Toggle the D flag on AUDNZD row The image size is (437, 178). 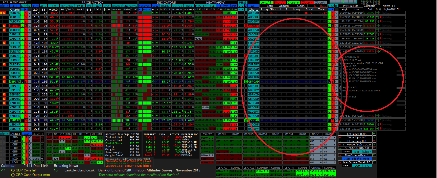coord(4,26)
